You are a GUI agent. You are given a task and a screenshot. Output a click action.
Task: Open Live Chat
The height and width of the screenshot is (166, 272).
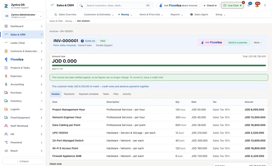click(232, 6)
